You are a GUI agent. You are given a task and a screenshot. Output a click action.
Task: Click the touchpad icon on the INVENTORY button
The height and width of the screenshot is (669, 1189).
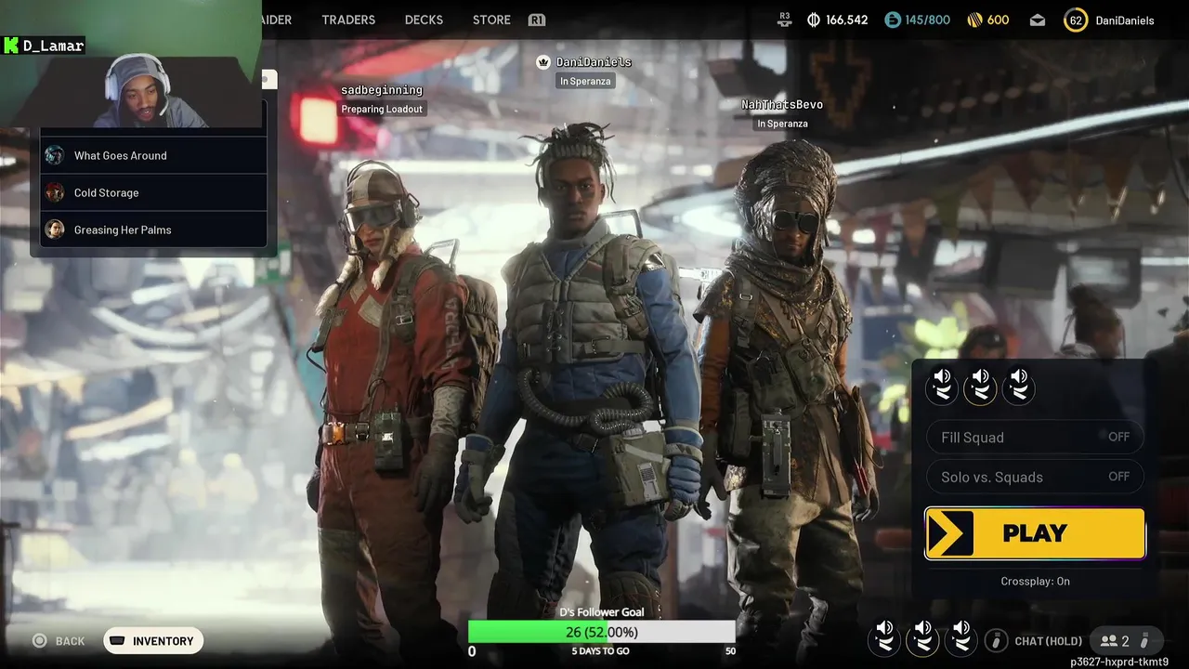pos(117,640)
